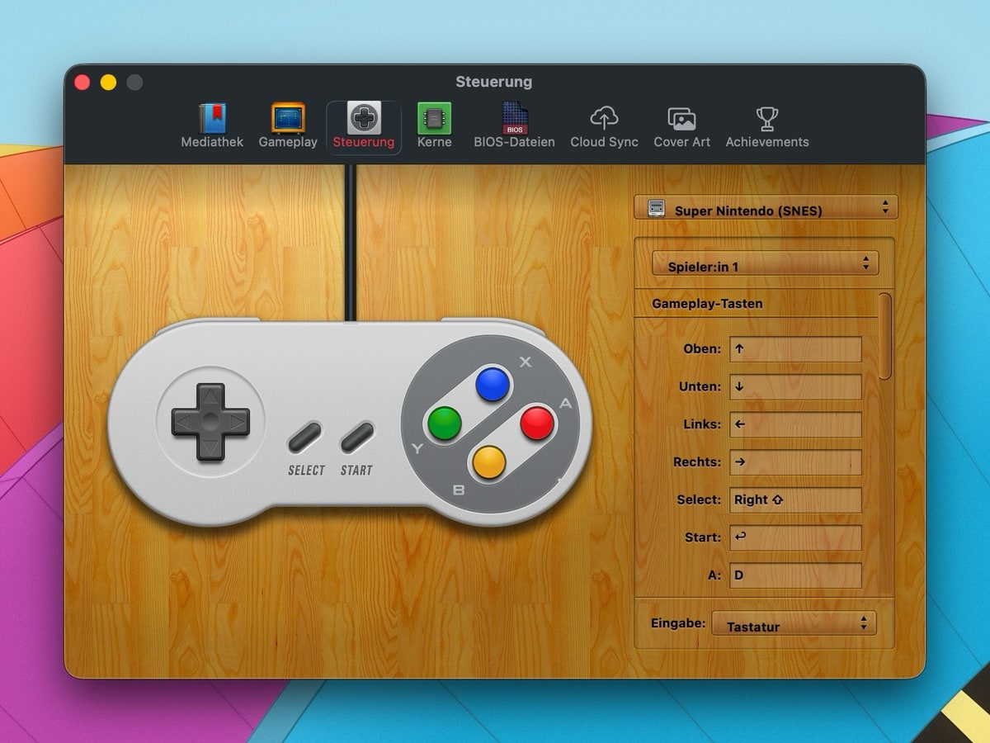The width and height of the screenshot is (990, 743).
Task: Open the Super Nintendo (SNES) system dropdown
Action: (x=766, y=208)
